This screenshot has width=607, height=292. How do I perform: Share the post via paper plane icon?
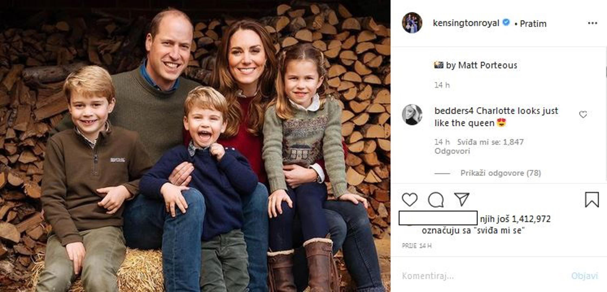click(x=461, y=200)
